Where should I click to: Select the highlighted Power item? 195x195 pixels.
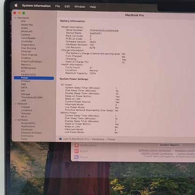click(x=34, y=78)
